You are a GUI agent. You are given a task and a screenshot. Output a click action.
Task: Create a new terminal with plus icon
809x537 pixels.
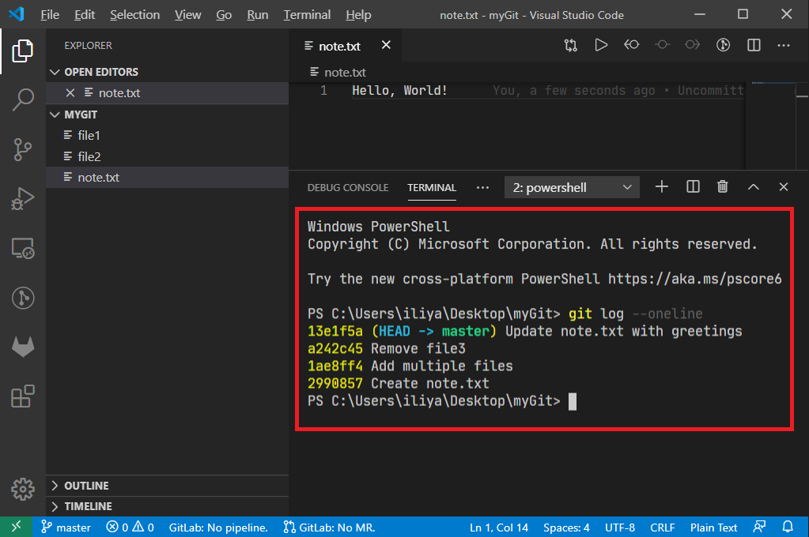tap(661, 186)
